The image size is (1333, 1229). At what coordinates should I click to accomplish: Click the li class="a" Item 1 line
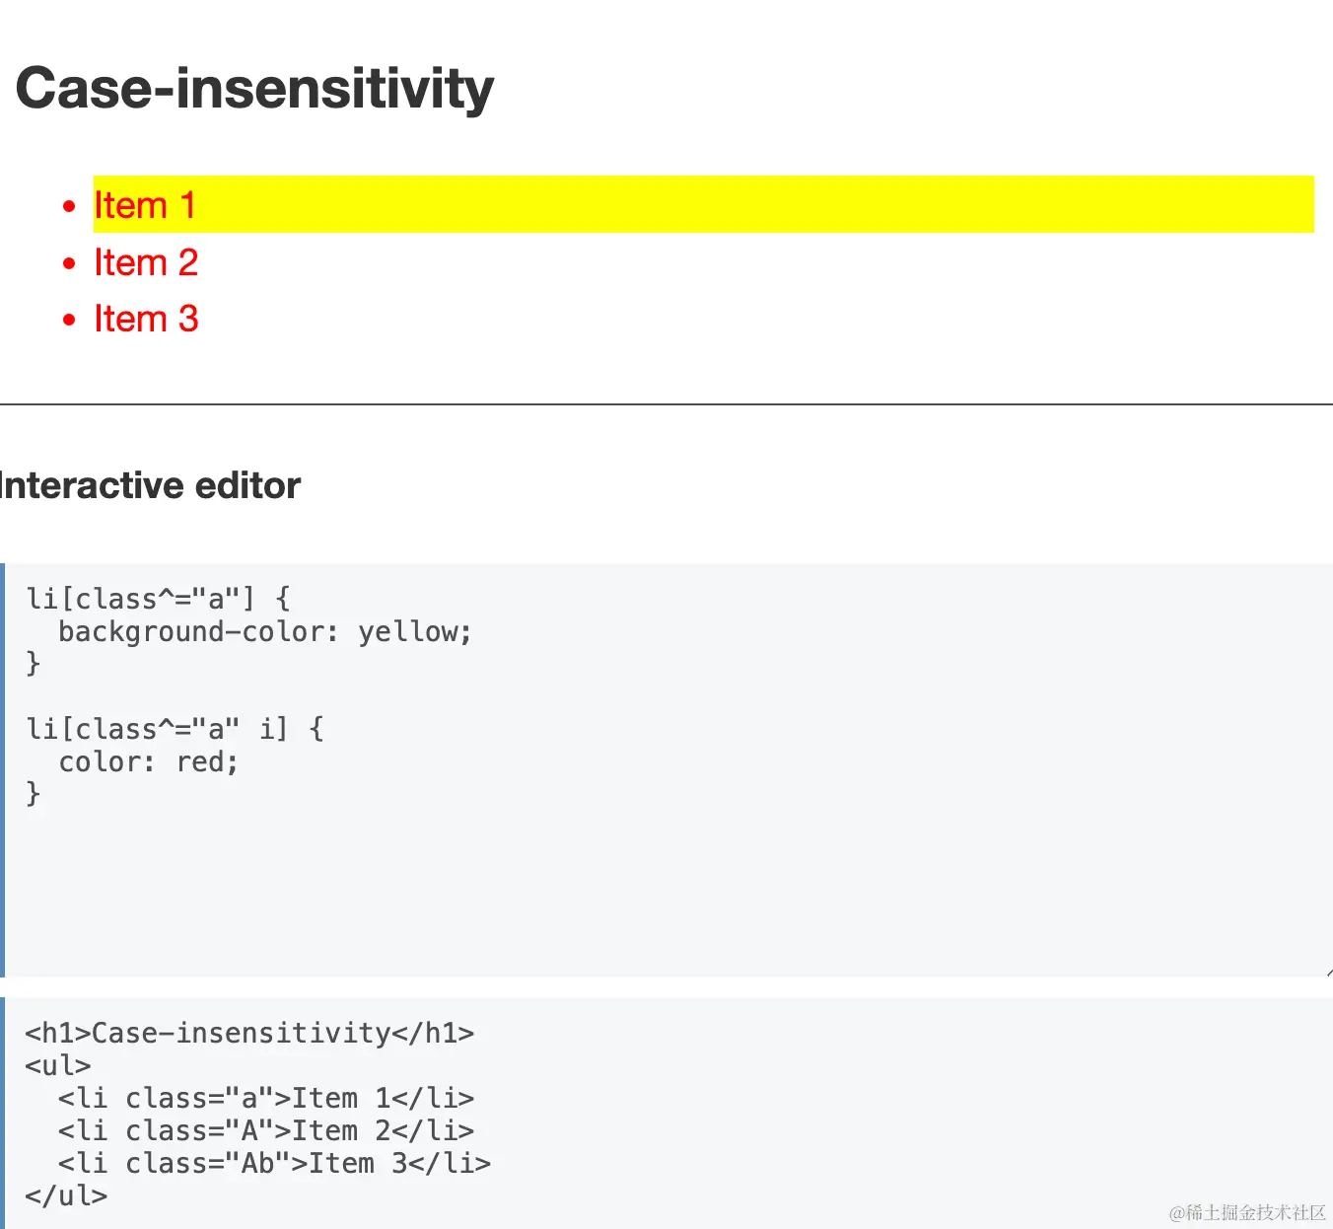(266, 1098)
